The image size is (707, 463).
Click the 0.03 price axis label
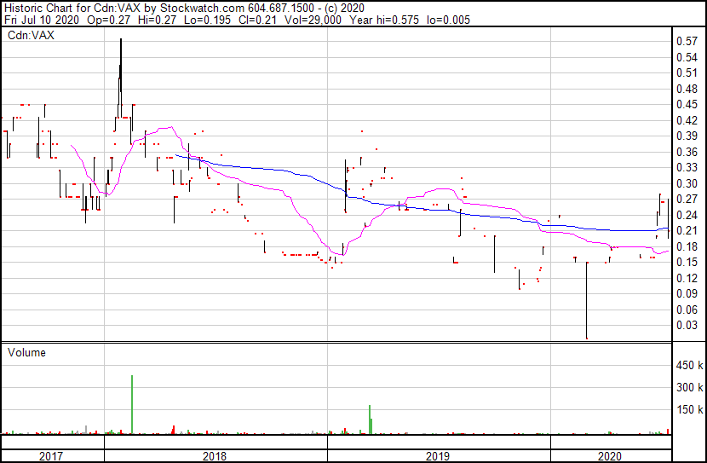tap(686, 325)
